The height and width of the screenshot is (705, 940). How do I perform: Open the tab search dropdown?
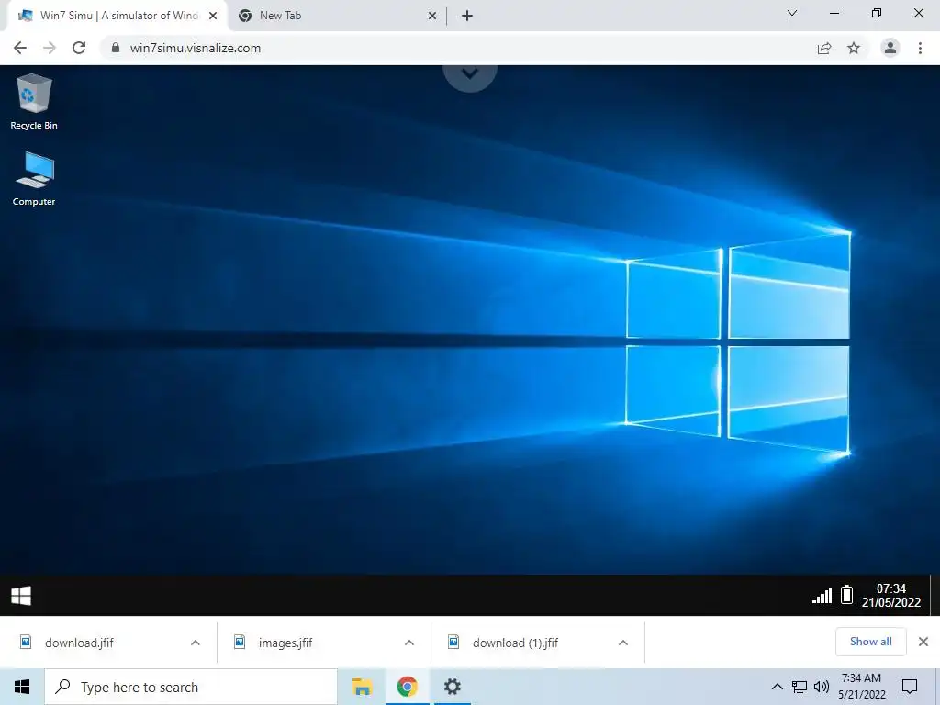[x=792, y=13]
